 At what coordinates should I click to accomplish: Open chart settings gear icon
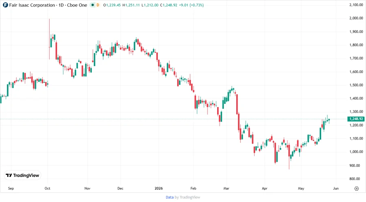356,189
